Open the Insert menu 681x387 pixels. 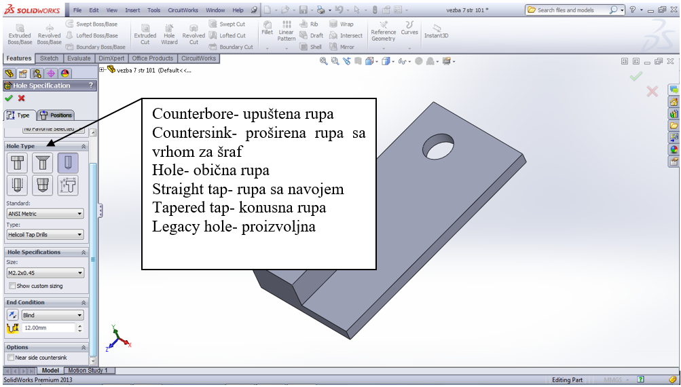coord(132,10)
